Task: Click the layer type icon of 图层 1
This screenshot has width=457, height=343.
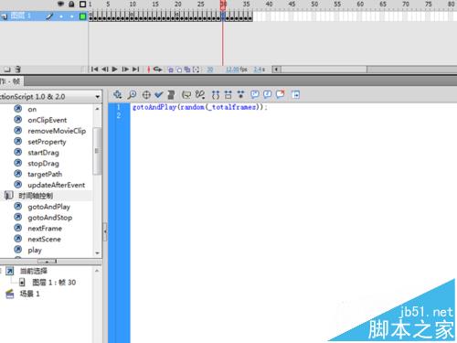Action: point(5,16)
